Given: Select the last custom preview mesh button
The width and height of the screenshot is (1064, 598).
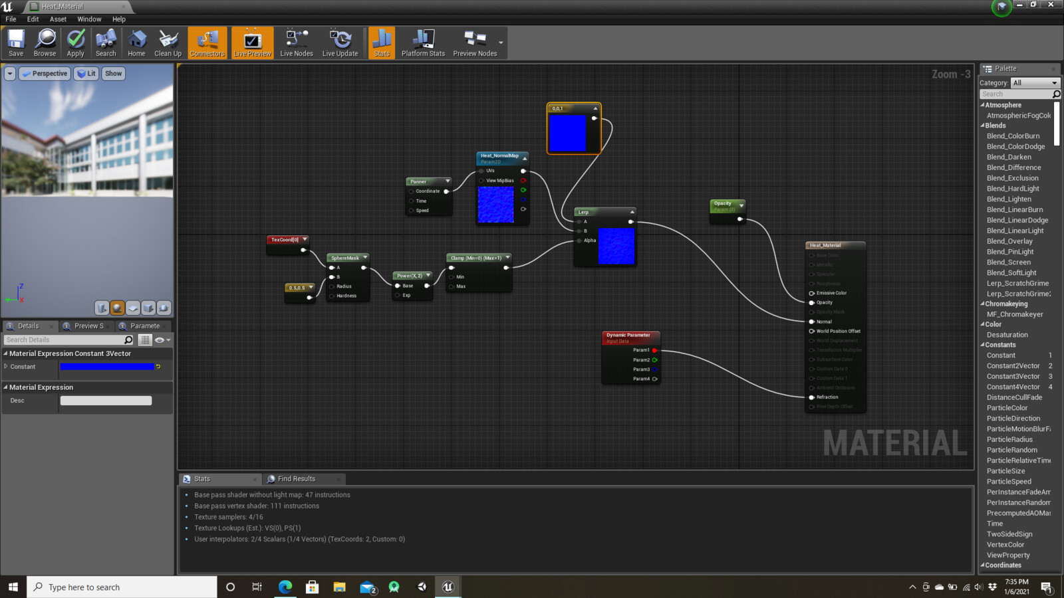Looking at the screenshot, I should click(x=164, y=308).
